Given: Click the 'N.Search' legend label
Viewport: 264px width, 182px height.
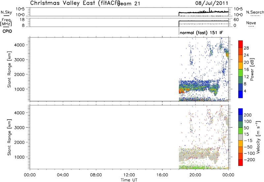Looking at the screenshot, I should click(255, 12).
